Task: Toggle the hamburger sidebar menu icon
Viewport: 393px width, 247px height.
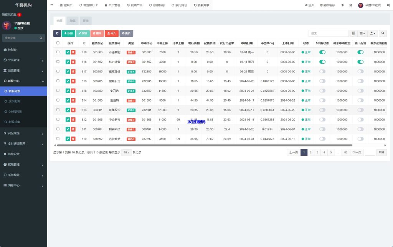Action: [x=52, y=5]
